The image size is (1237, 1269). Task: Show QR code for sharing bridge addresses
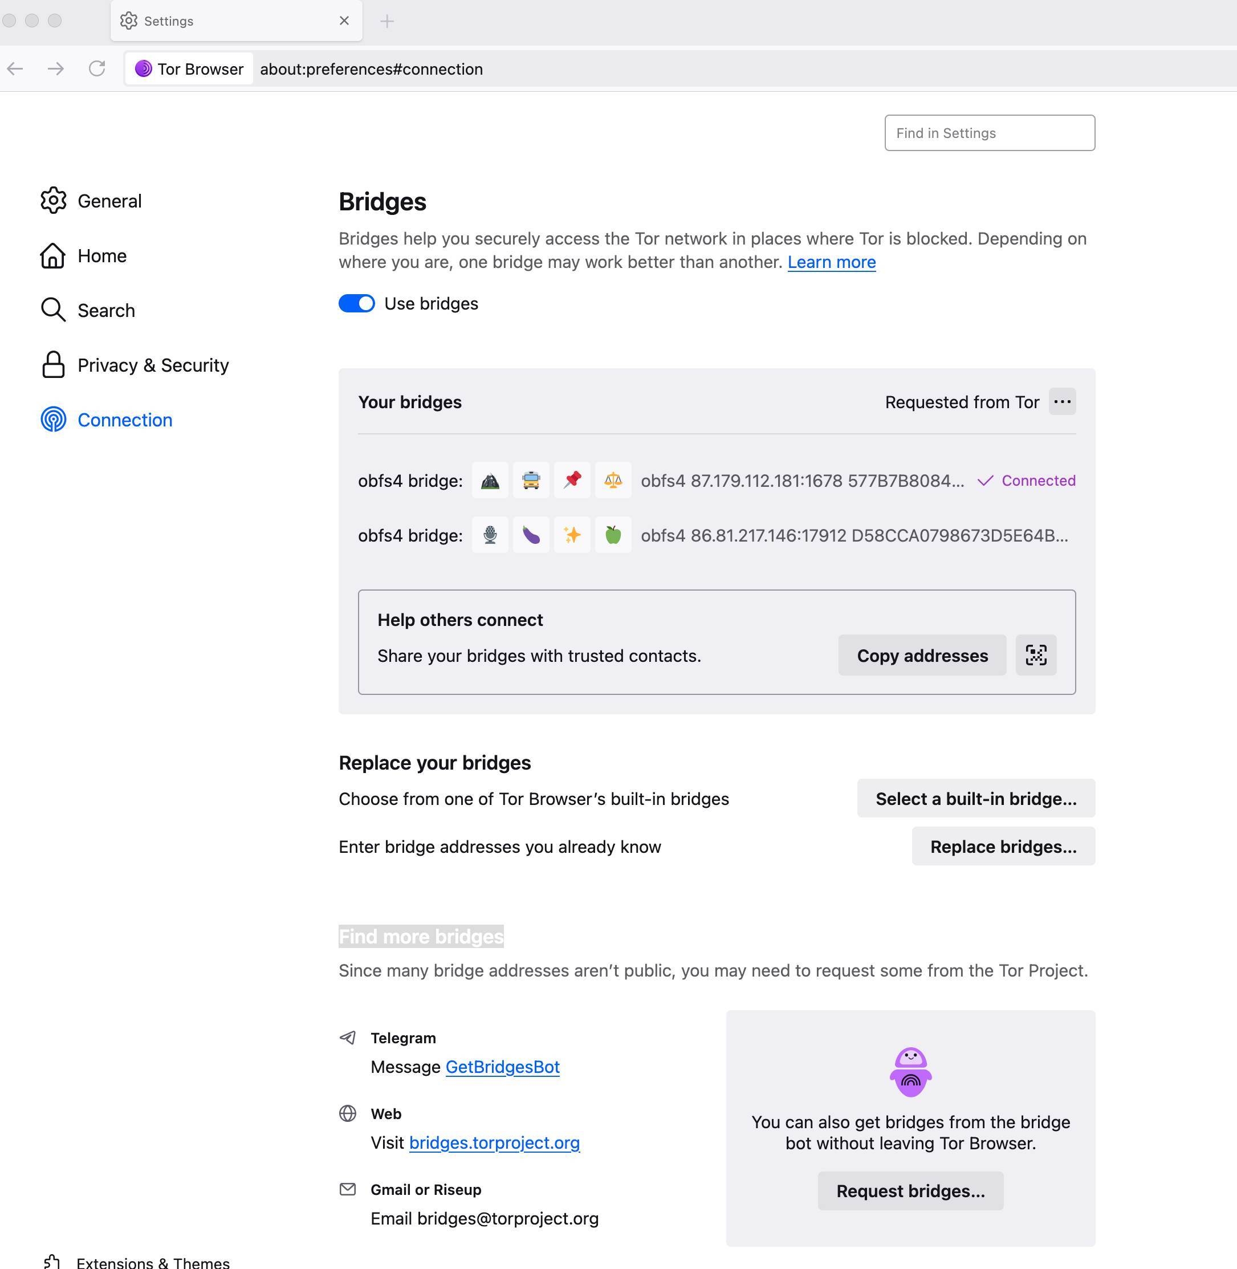[1036, 655]
